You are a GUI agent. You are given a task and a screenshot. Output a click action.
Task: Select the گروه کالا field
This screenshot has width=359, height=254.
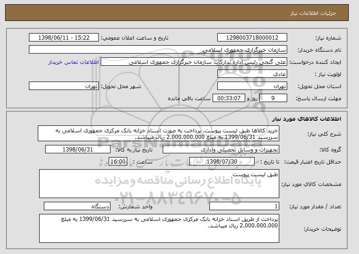pyautogui.click(x=221, y=150)
